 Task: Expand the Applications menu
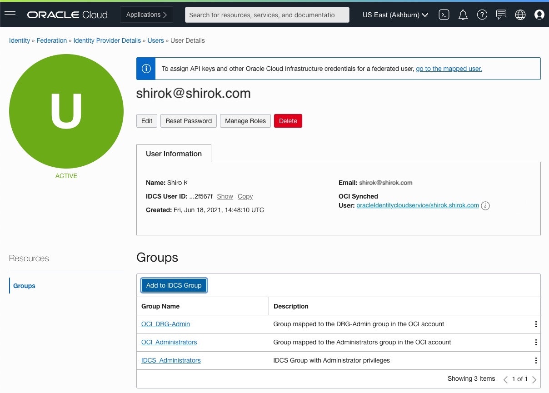click(146, 15)
